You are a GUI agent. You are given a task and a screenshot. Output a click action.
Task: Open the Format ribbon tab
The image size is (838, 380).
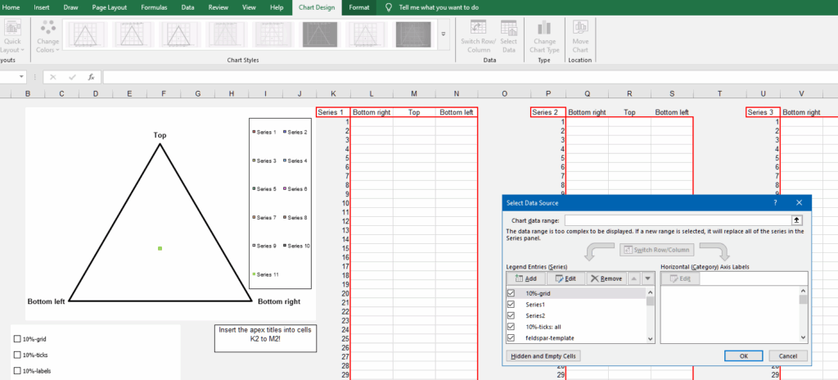click(x=358, y=7)
